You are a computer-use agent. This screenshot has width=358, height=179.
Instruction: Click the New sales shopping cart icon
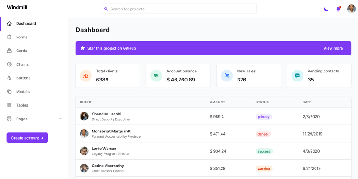227,76
